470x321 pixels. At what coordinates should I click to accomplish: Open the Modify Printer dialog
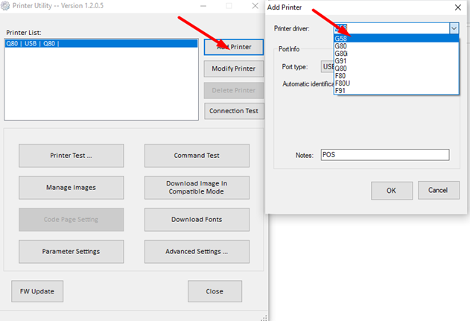(x=234, y=69)
